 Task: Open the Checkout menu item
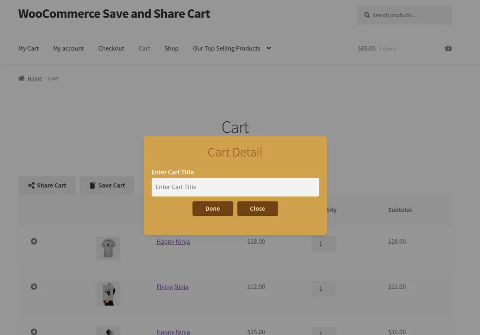(x=111, y=48)
